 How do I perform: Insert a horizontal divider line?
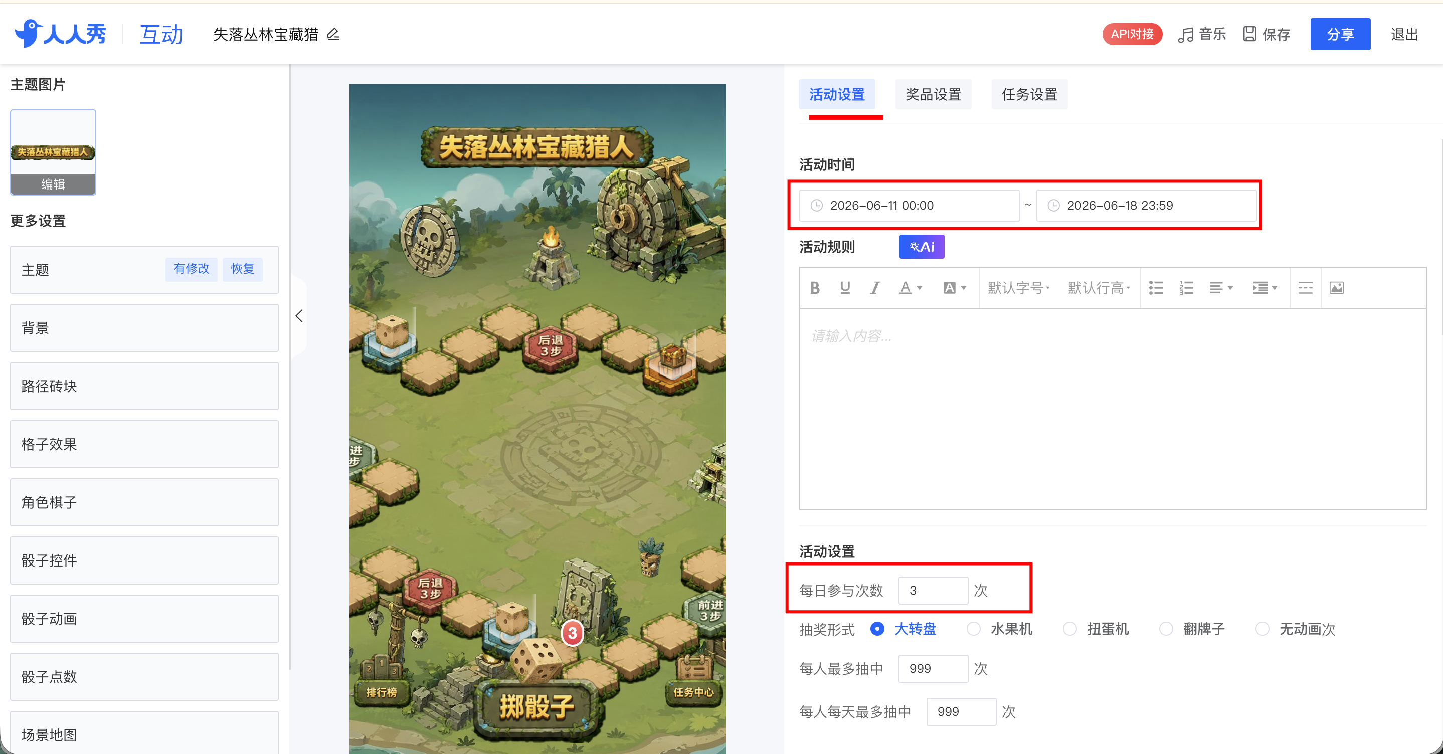pos(1305,288)
